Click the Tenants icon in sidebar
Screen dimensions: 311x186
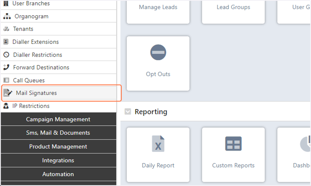tap(6, 29)
